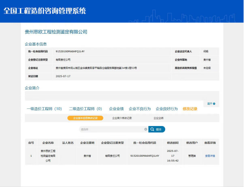
Task: Click the 管理员 cell in row 1
Action: pos(192,156)
